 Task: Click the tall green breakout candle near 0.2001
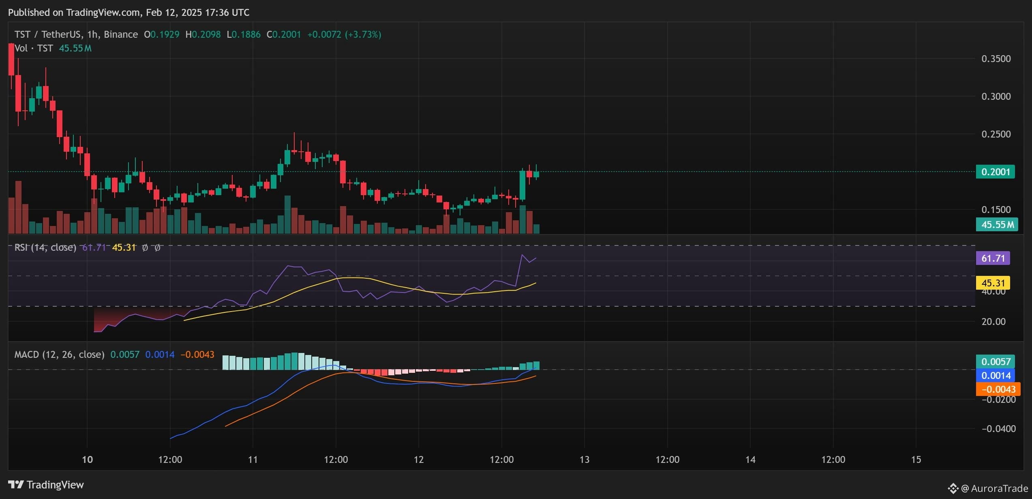(522, 185)
